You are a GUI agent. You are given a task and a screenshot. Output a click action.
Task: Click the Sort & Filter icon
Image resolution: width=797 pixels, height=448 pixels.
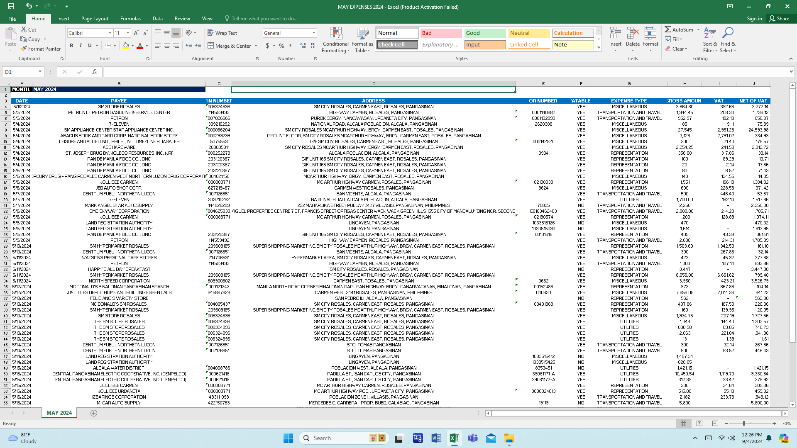pyautogui.click(x=710, y=34)
